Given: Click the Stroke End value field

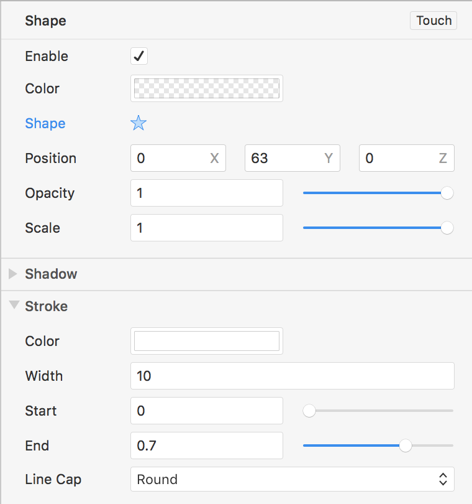Looking at the screenshot, I should 207,446.
